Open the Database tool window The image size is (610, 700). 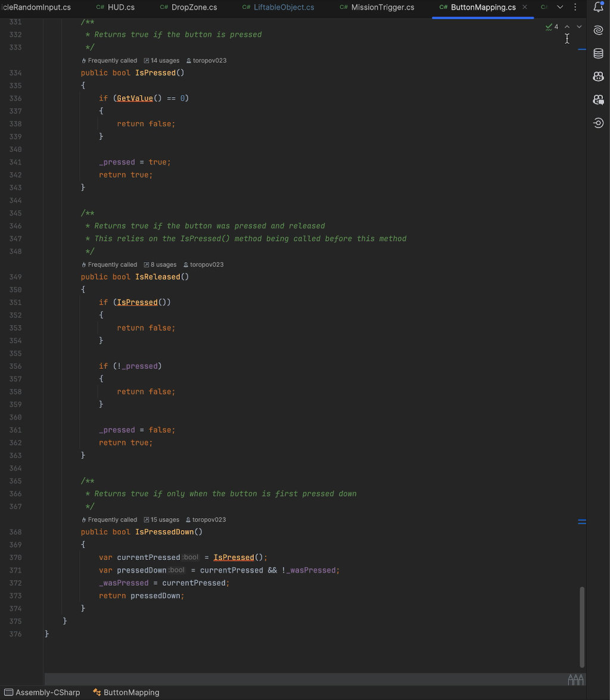pos(599,53)
